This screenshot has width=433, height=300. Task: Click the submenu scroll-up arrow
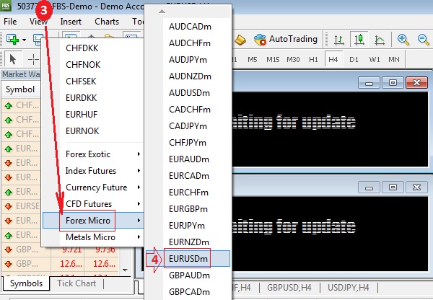162,12
